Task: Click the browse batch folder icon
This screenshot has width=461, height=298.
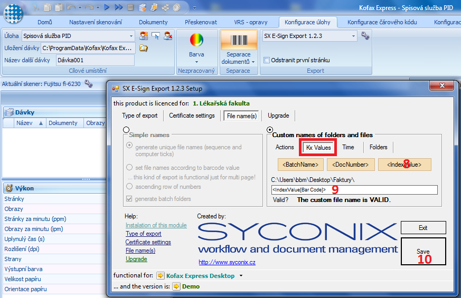Action: pyautogui.click(x=144, y=48)
